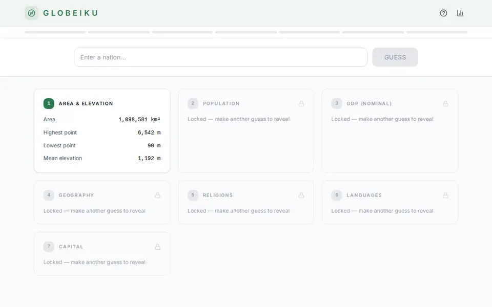Click the Highest point value 6,542 m

[x=149, y=133]
